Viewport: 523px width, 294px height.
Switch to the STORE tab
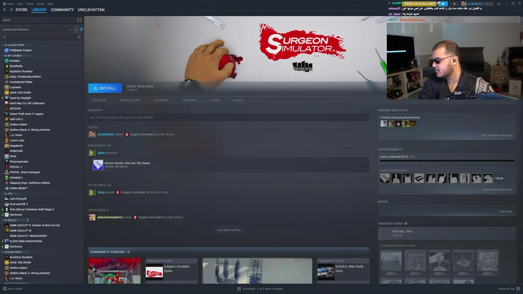pos(22,9)
